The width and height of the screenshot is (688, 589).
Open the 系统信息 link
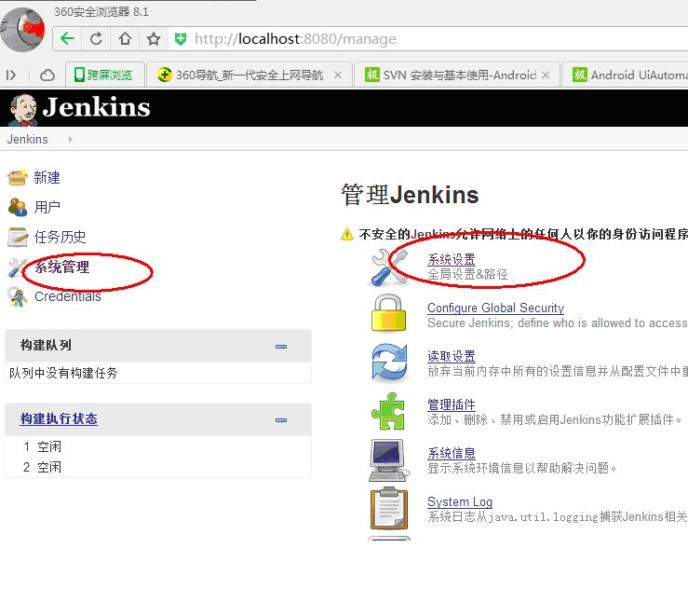pos(452,453)
